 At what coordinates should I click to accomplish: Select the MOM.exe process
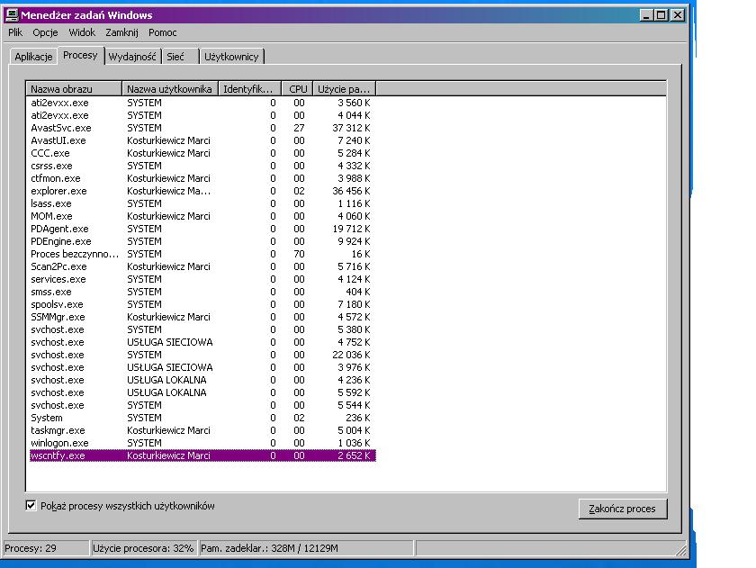[x=202, y=216]
